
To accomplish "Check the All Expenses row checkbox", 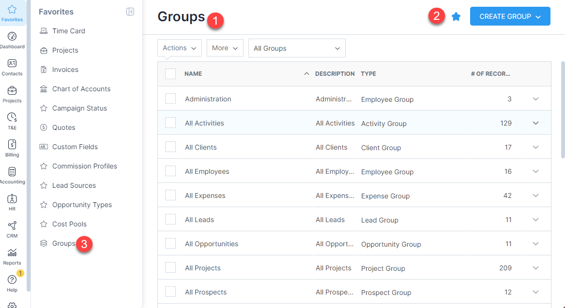I will [170, 195].
